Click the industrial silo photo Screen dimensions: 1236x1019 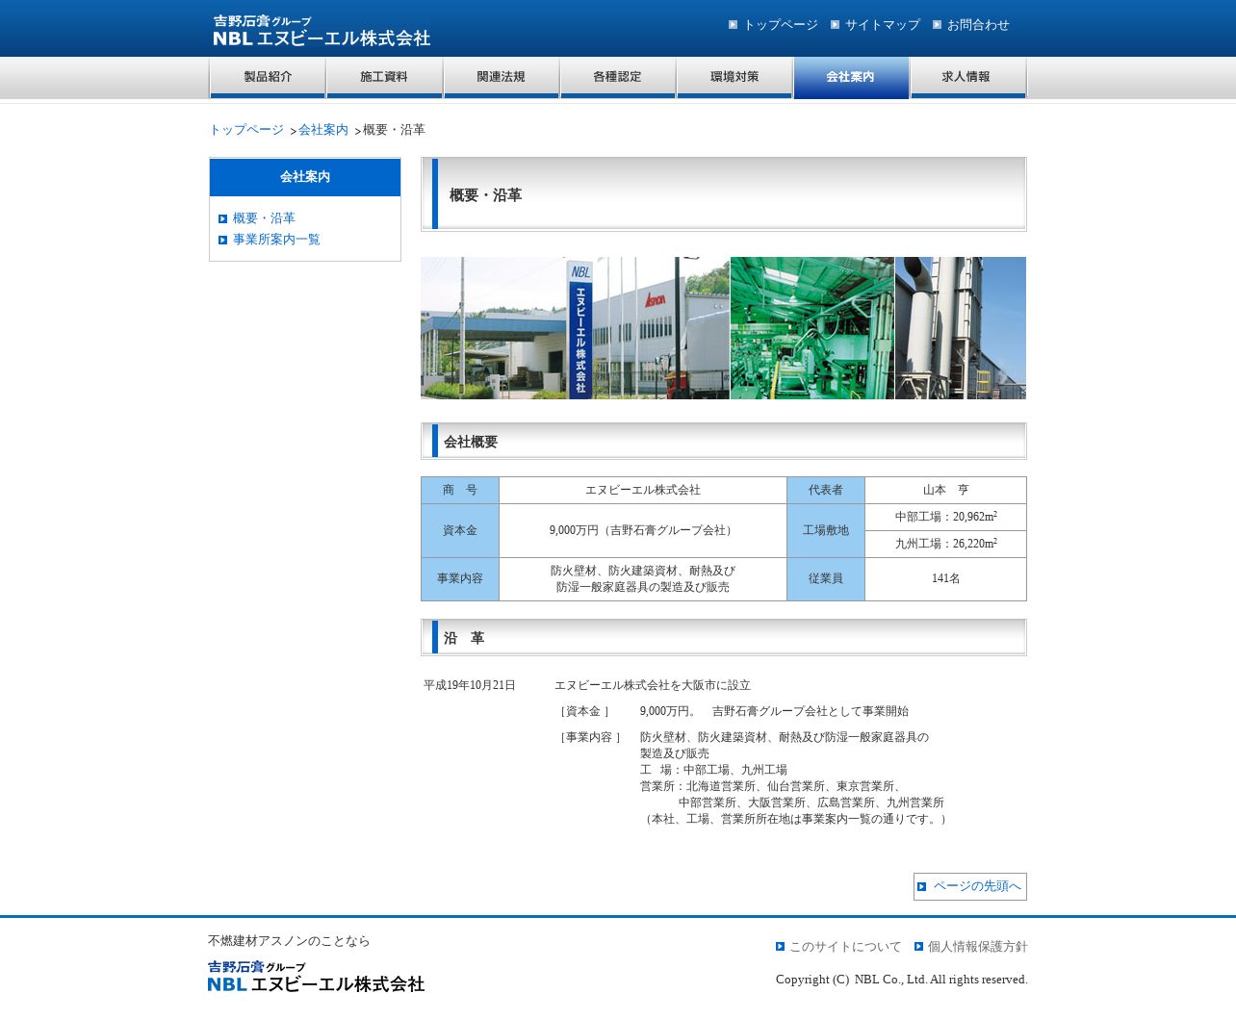pyautogui.click(x=961, y=328)
